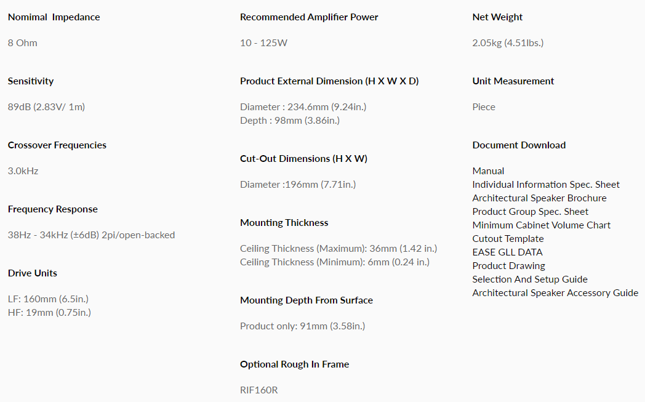This screenshot has width=645, height=402.
Task: Click the Recommended Amplifier Power heading
Action: pyautogui.click(x=309, y=17)
